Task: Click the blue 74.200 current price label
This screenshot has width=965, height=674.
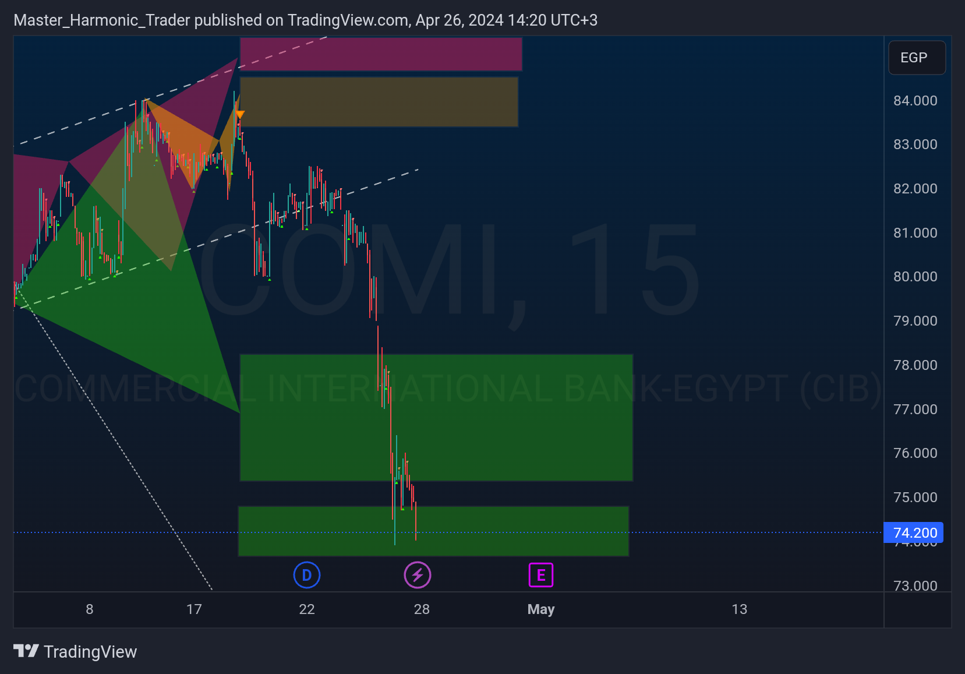Action: 914,532
